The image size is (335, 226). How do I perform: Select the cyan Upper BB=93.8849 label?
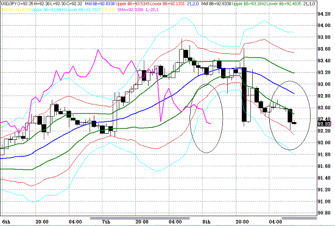click(48, 10)
